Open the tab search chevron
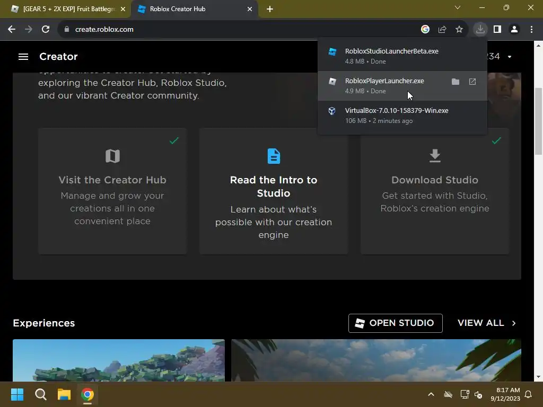The height and width of the screenshot is (407, 543). (x=458, y=7)
